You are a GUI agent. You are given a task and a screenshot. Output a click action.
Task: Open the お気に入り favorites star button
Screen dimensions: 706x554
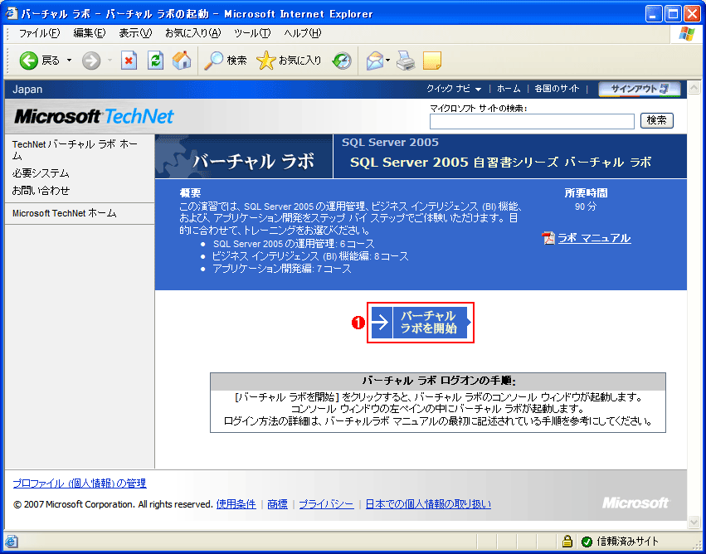289,61
